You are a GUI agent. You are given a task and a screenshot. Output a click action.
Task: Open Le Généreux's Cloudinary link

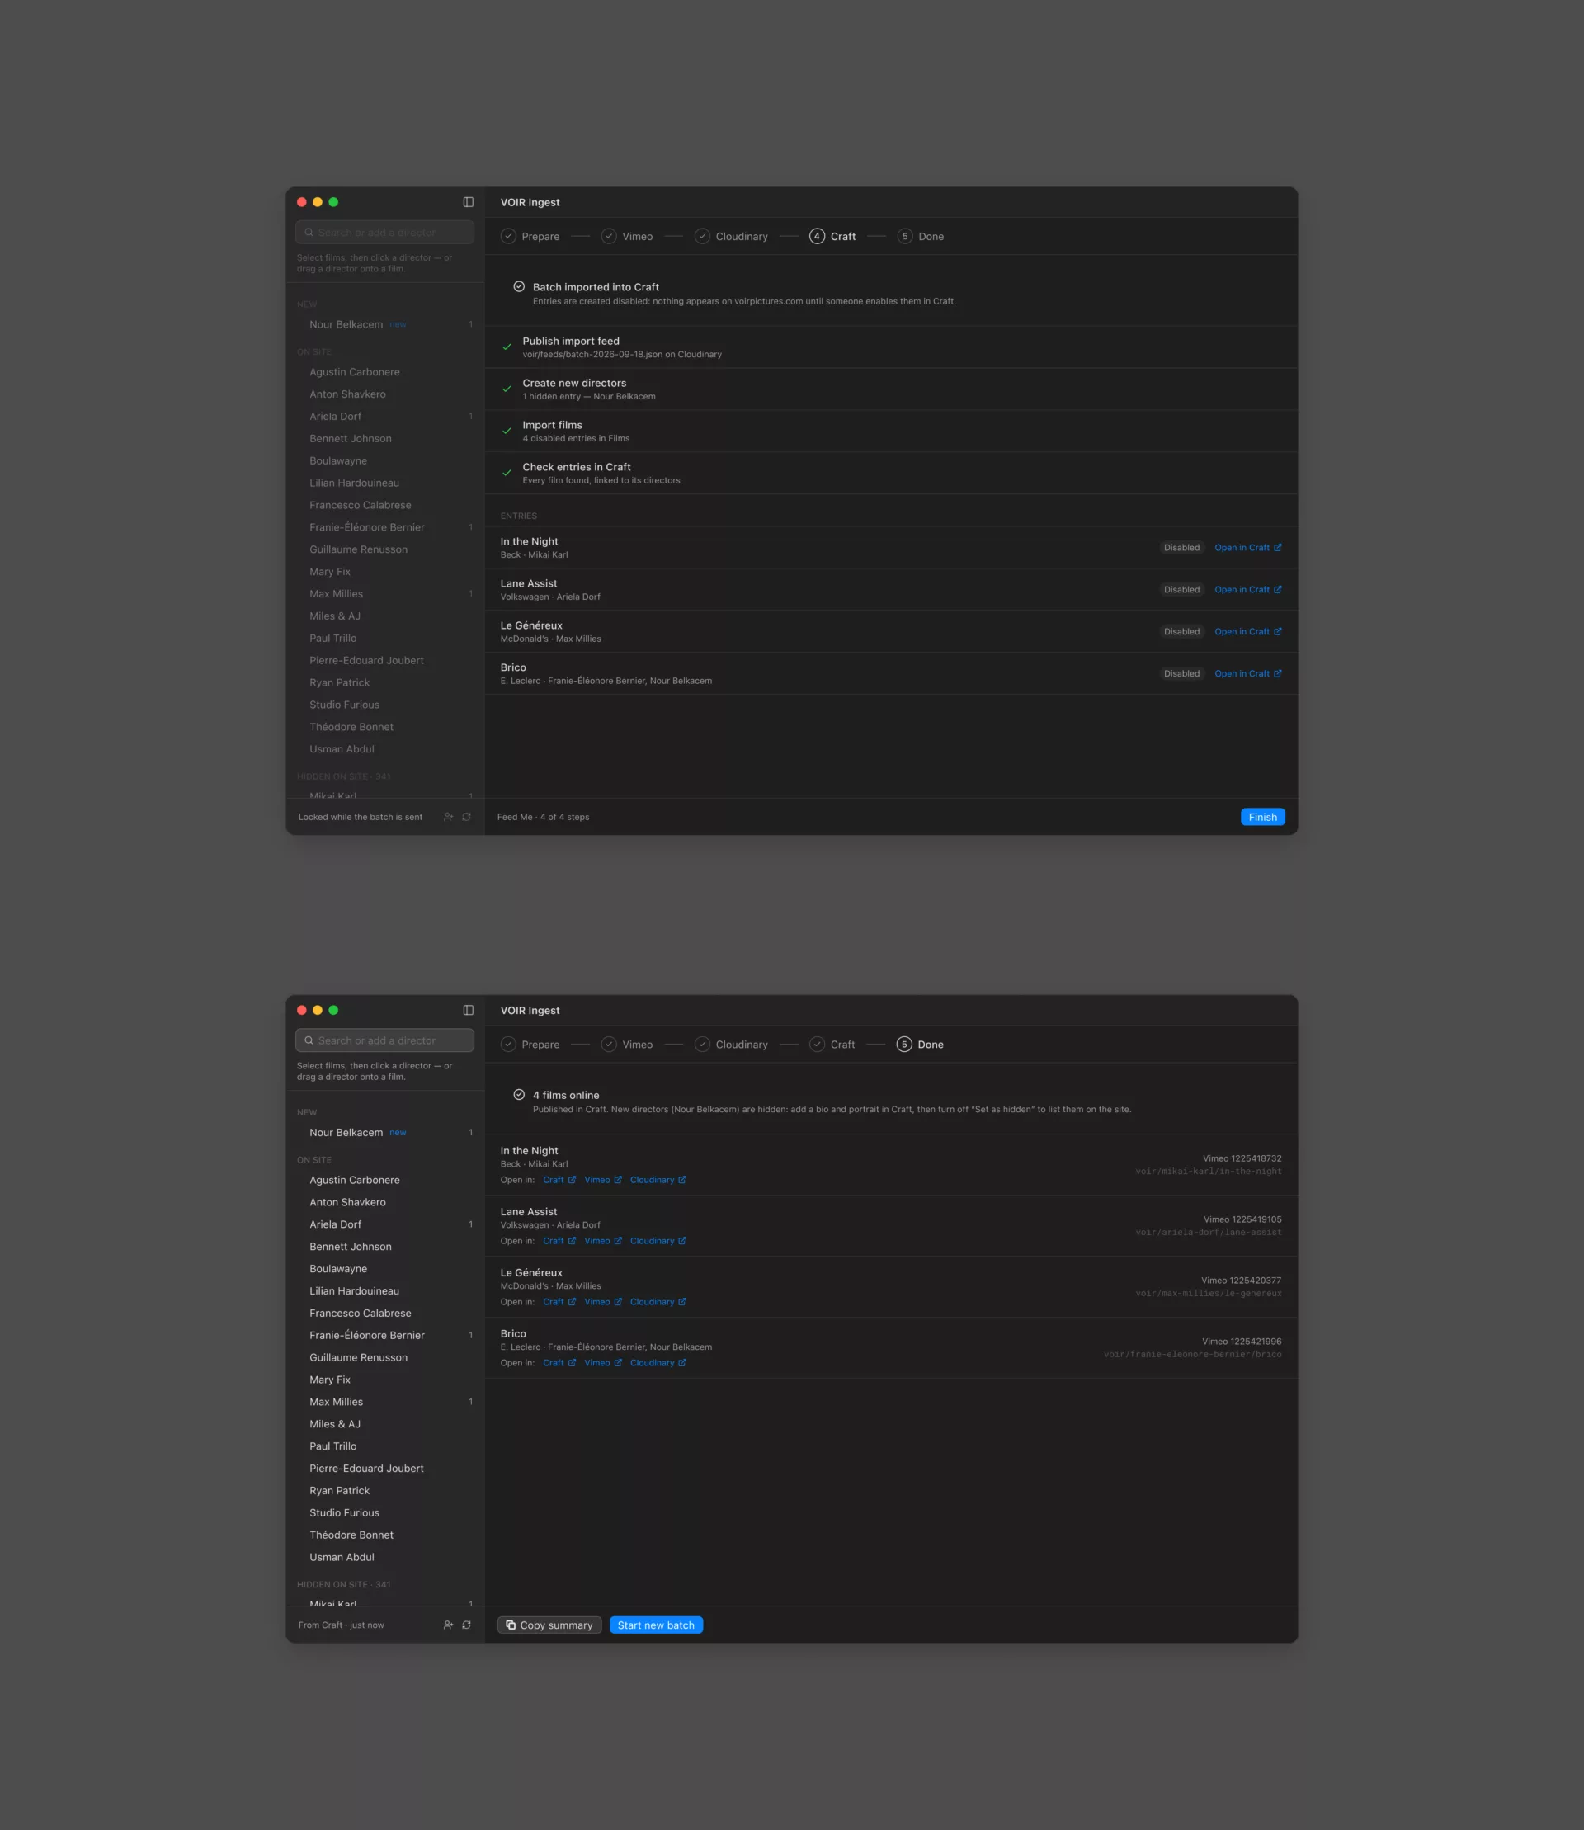coord(658,1302)
